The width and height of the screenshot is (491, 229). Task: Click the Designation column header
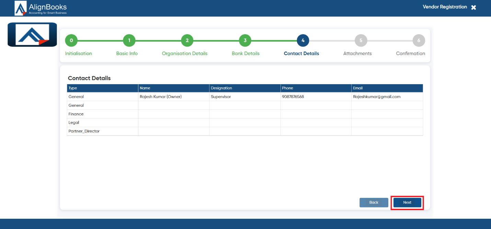tap(245, 88)
